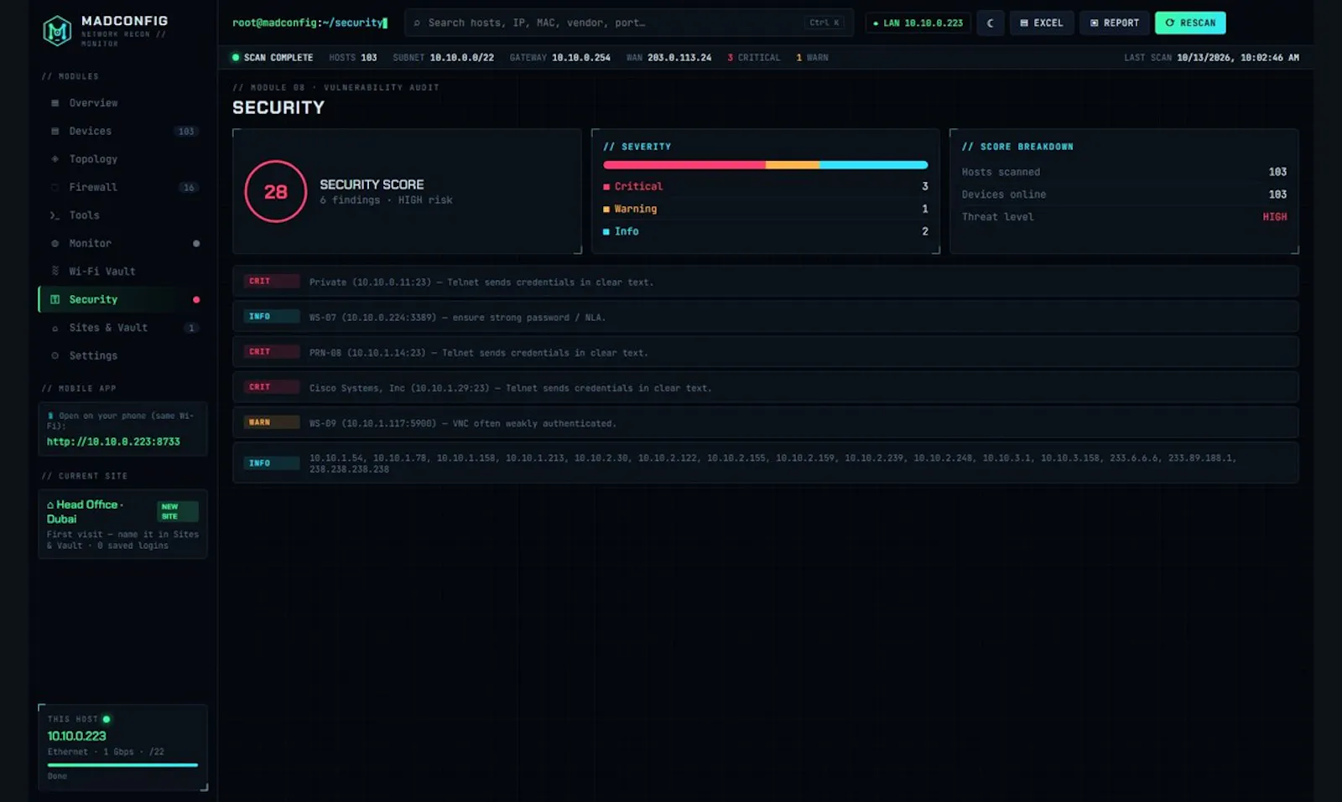The width and height of the screenshot is (1342, 802).
Task: Click the MadConfig logo icon
Action: click(57, 31)
